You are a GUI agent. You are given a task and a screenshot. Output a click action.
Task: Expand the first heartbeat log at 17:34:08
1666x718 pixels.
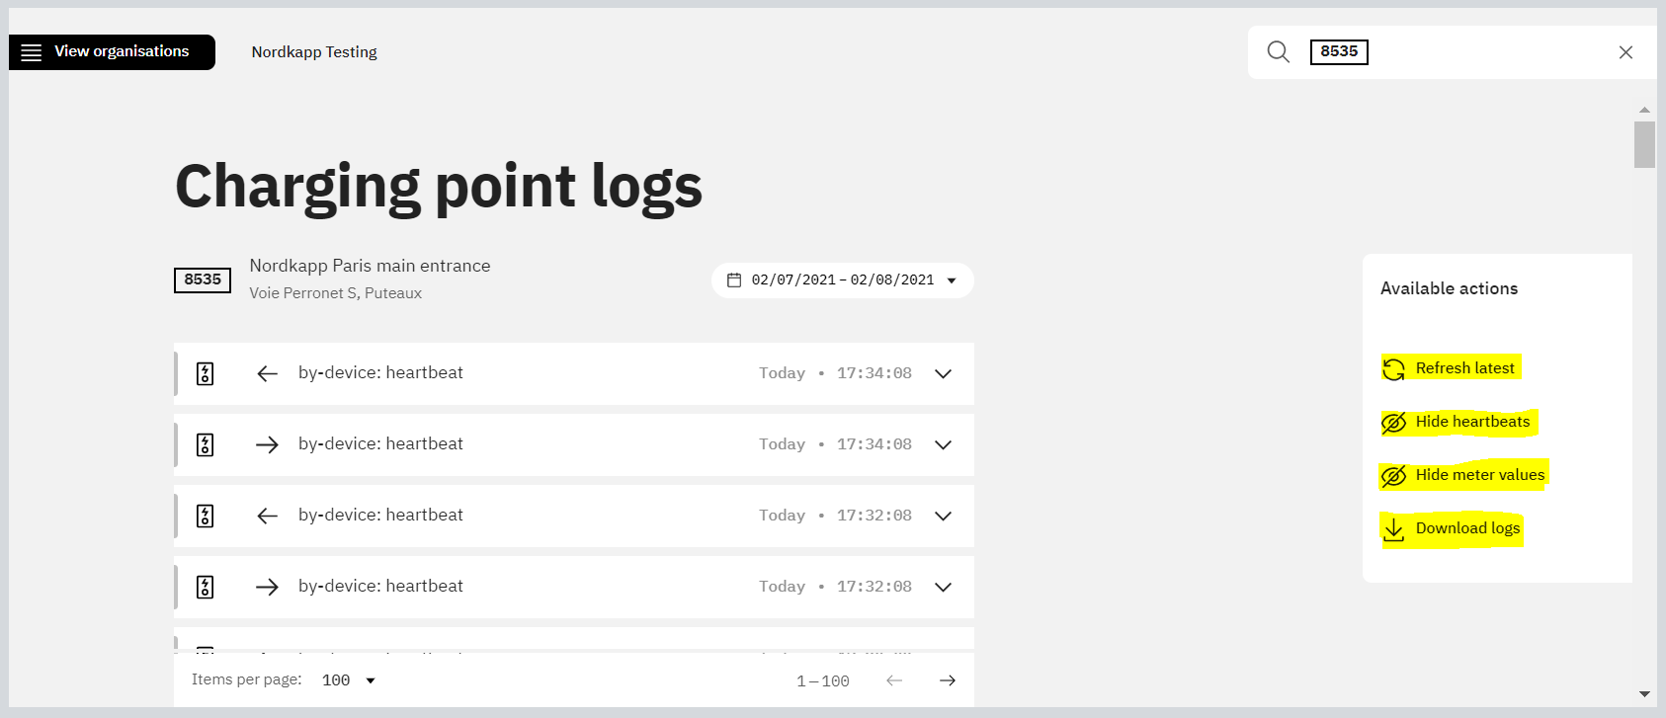coord(944,373)
